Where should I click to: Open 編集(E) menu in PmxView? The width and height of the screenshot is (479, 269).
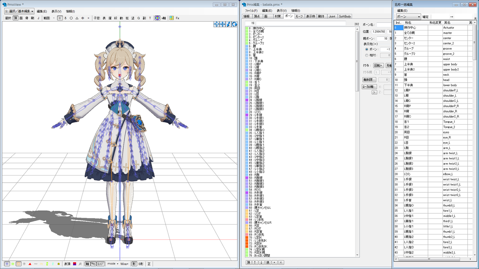pyautogui.click(x=41, y=11)
